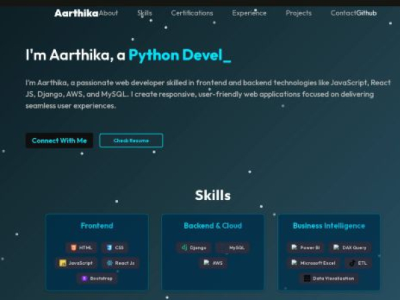Select the Microsoft Excel skill label
Viewport: 400px width, 300px height.
coord(317,263)
